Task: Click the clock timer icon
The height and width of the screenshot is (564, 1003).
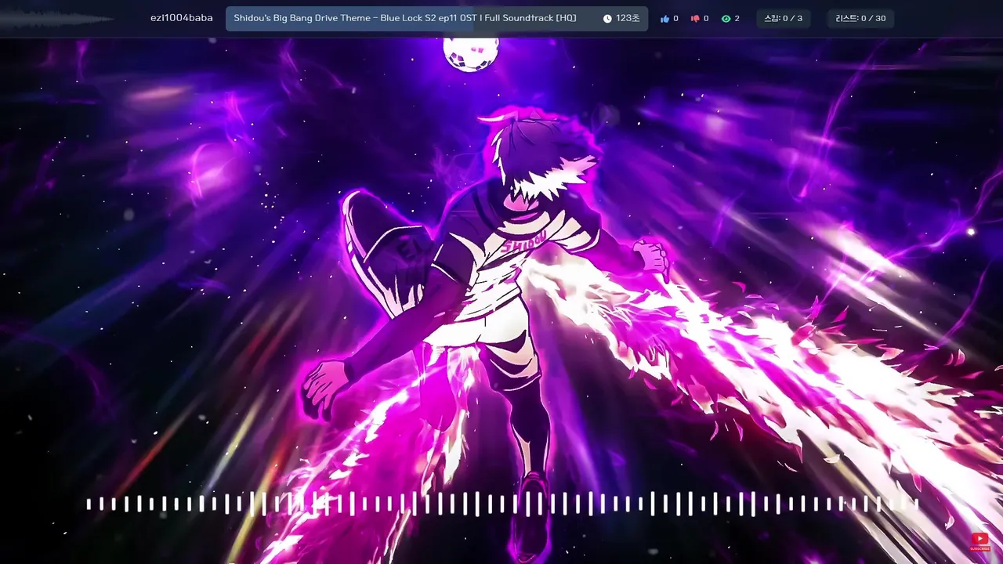Action: tap(607, 19)
